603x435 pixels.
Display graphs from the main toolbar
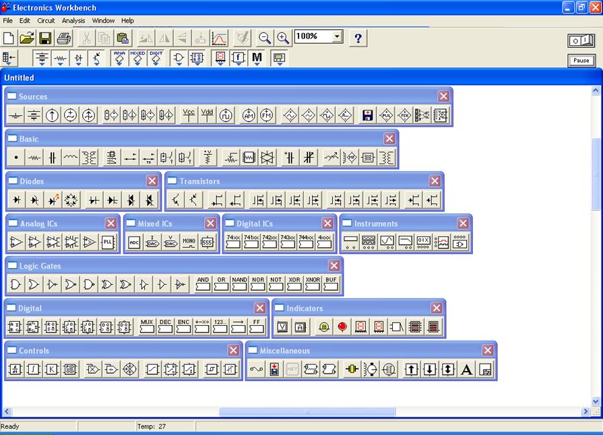point(219,38)
